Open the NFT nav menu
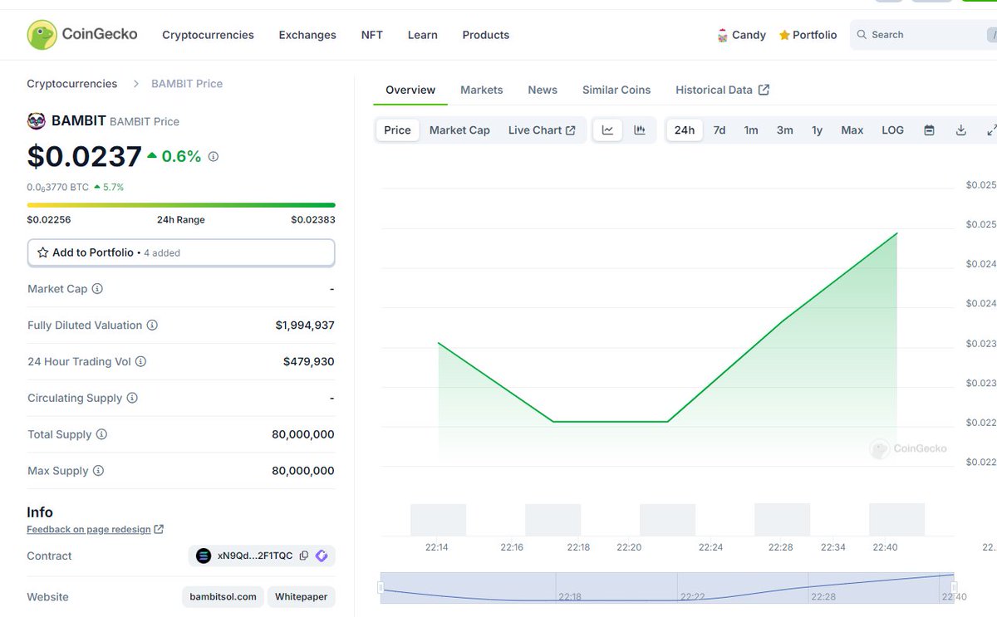 pos(372,35)
